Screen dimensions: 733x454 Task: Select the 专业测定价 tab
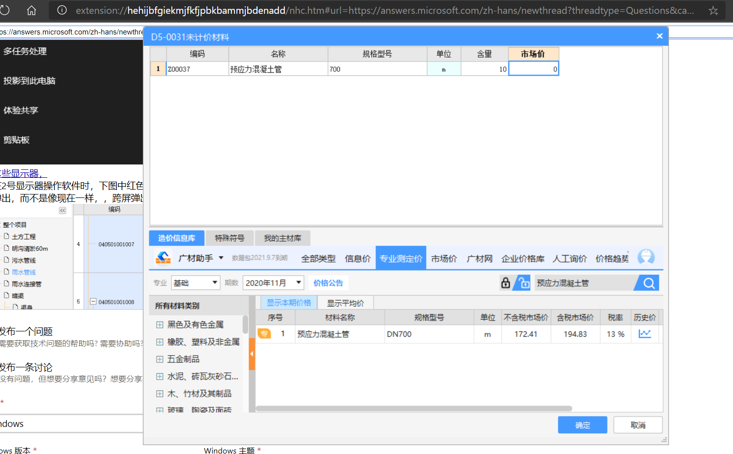pyautogui.click(x=401, y=258)
